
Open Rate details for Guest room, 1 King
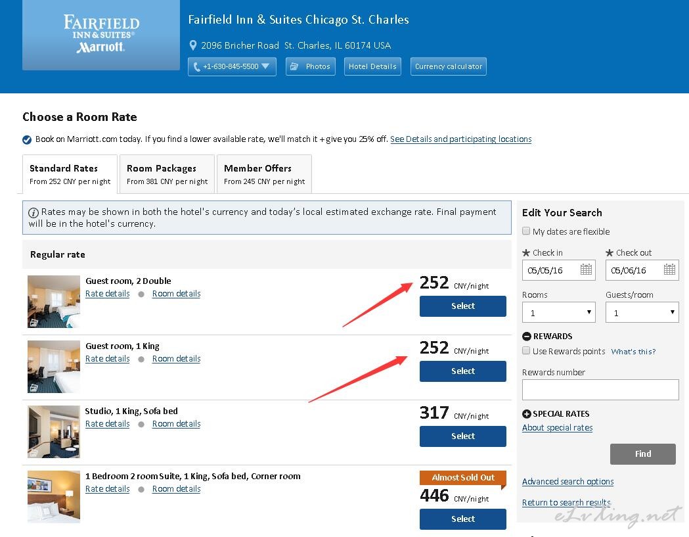(x=108, y=359)
